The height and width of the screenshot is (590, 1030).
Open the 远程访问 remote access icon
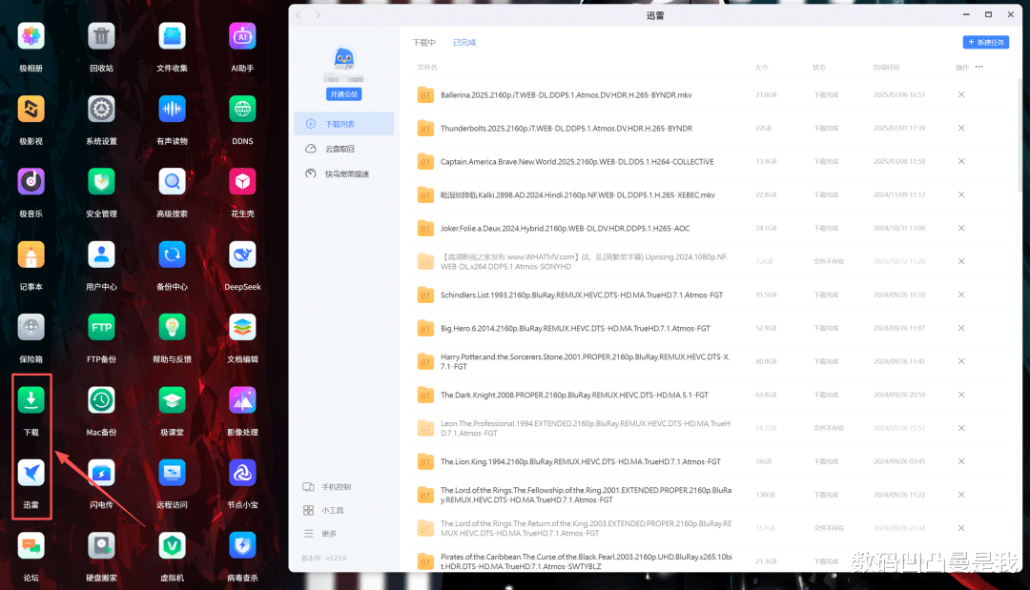tap(172, 473)
